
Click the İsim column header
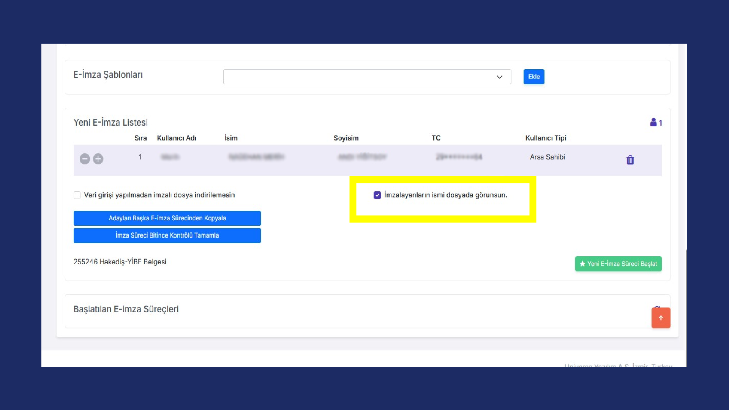[231, 138]
